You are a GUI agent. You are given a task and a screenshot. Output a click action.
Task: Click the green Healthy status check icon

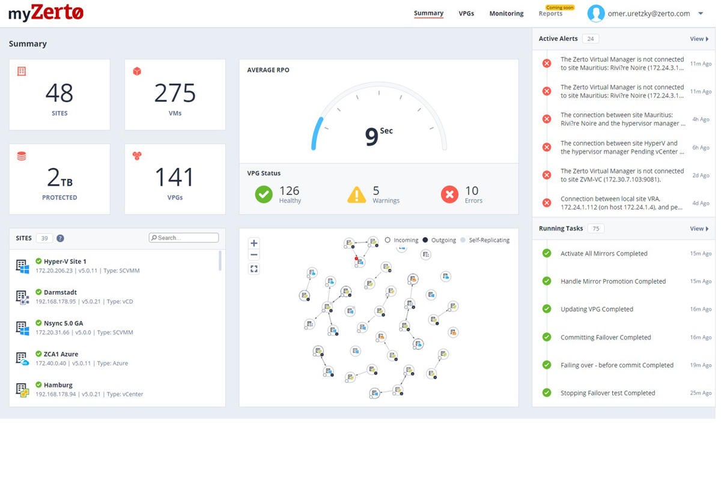(264, 194)
